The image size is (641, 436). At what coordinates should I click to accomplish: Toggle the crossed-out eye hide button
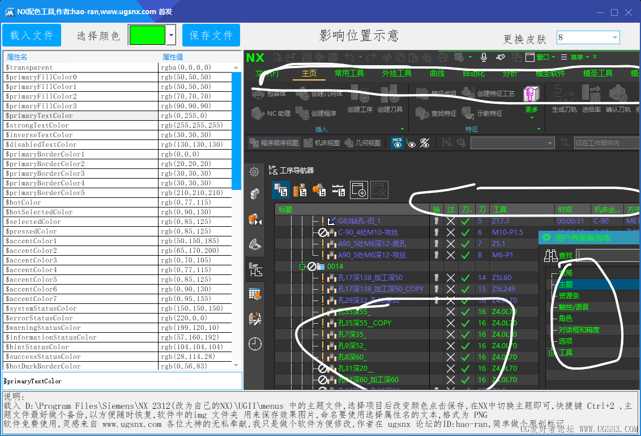[425, 143]
